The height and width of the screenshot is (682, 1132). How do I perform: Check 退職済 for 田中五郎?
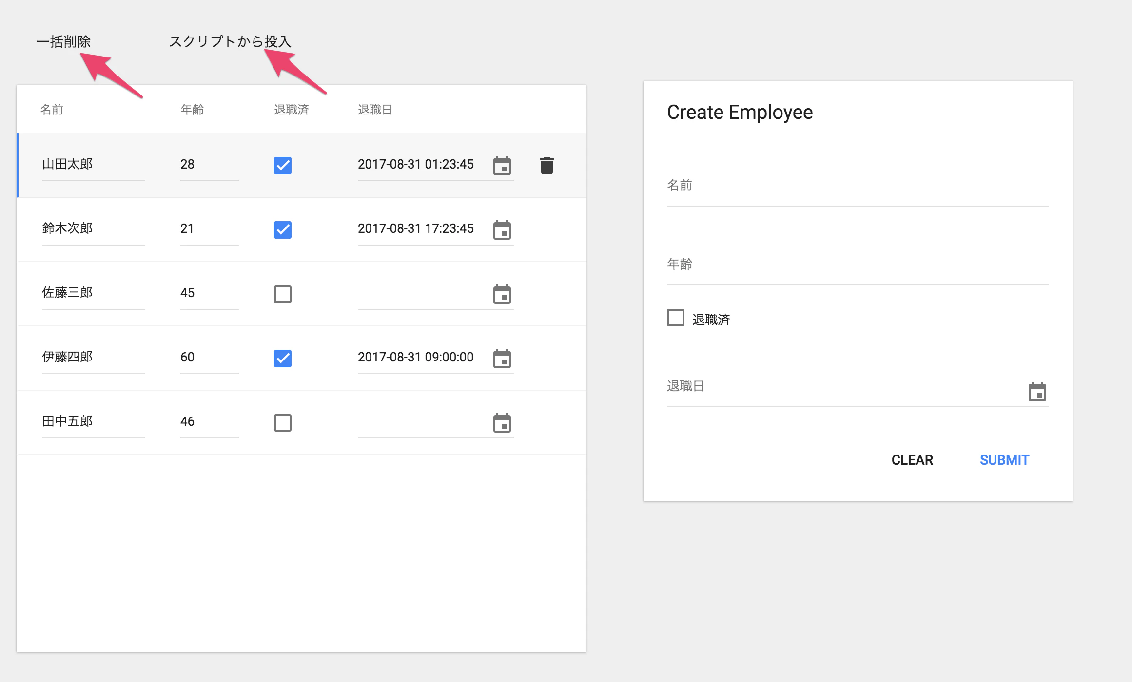pyautogui.click(x=283, y=423)
